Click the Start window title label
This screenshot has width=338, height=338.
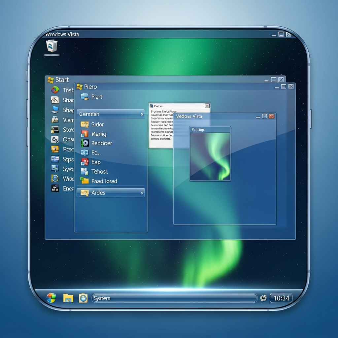coord(62,80)
